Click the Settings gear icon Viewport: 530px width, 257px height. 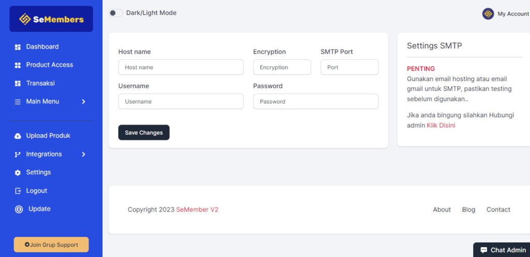(x=18, y=172)
